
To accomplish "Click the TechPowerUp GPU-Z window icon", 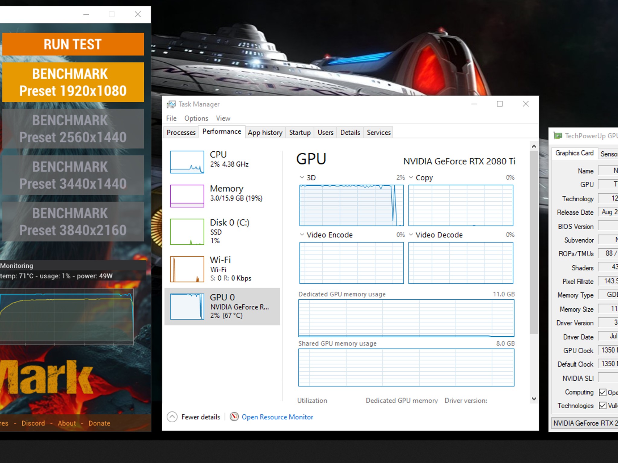I will pyautogui.click(x=558, y=136).
